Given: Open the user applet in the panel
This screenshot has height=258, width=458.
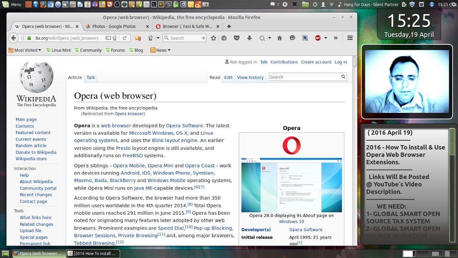Looking at the screenshot, I should (x=323, y=4).
